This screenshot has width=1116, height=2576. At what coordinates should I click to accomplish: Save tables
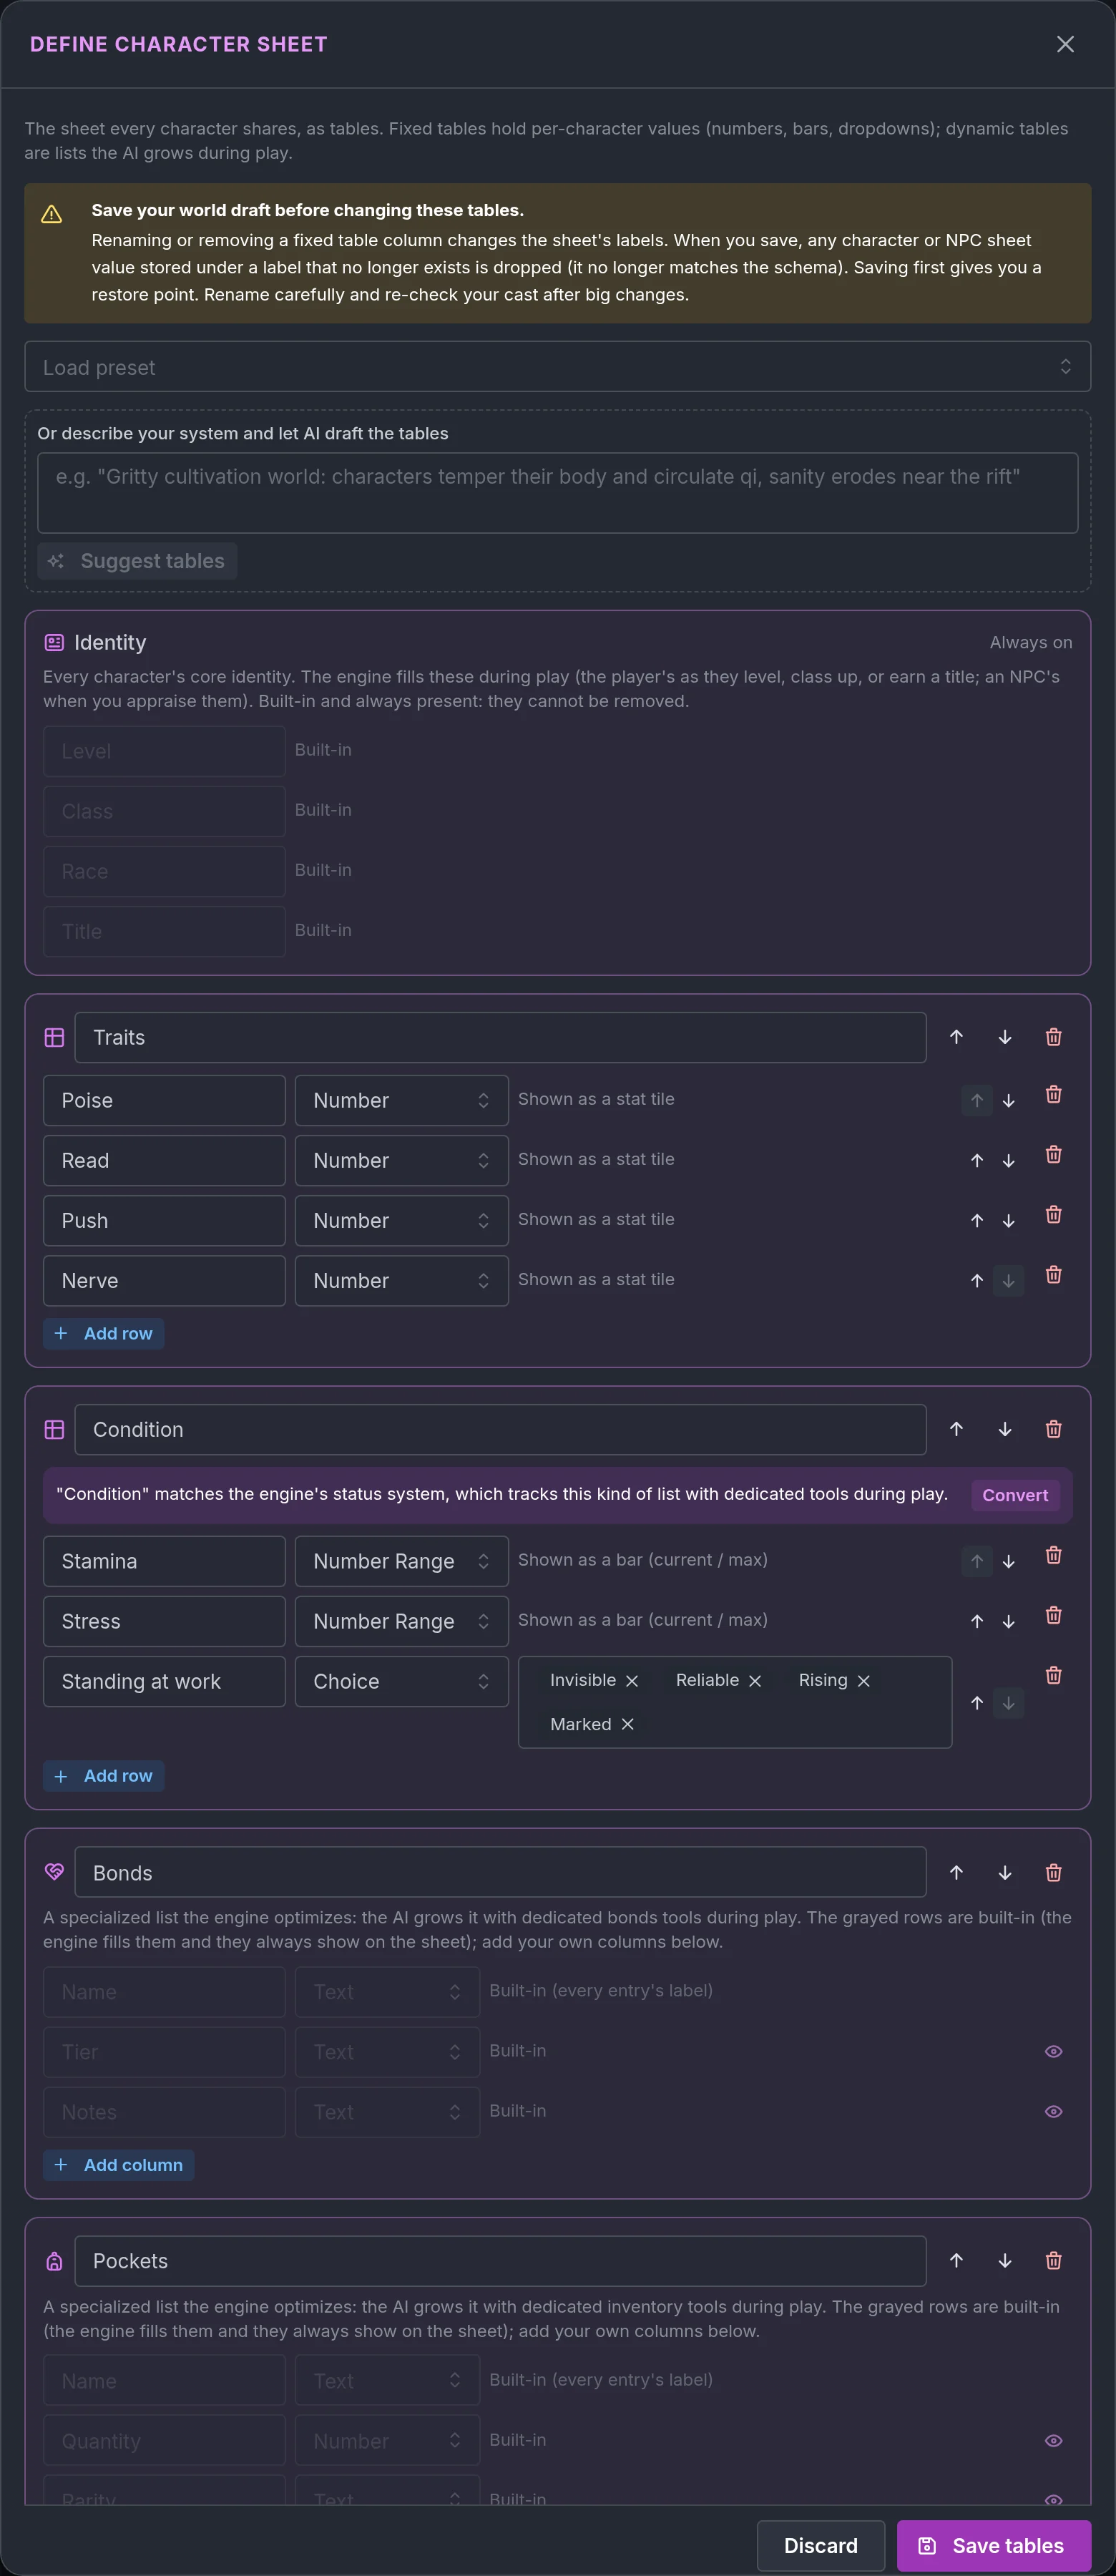pos(993,2545)
